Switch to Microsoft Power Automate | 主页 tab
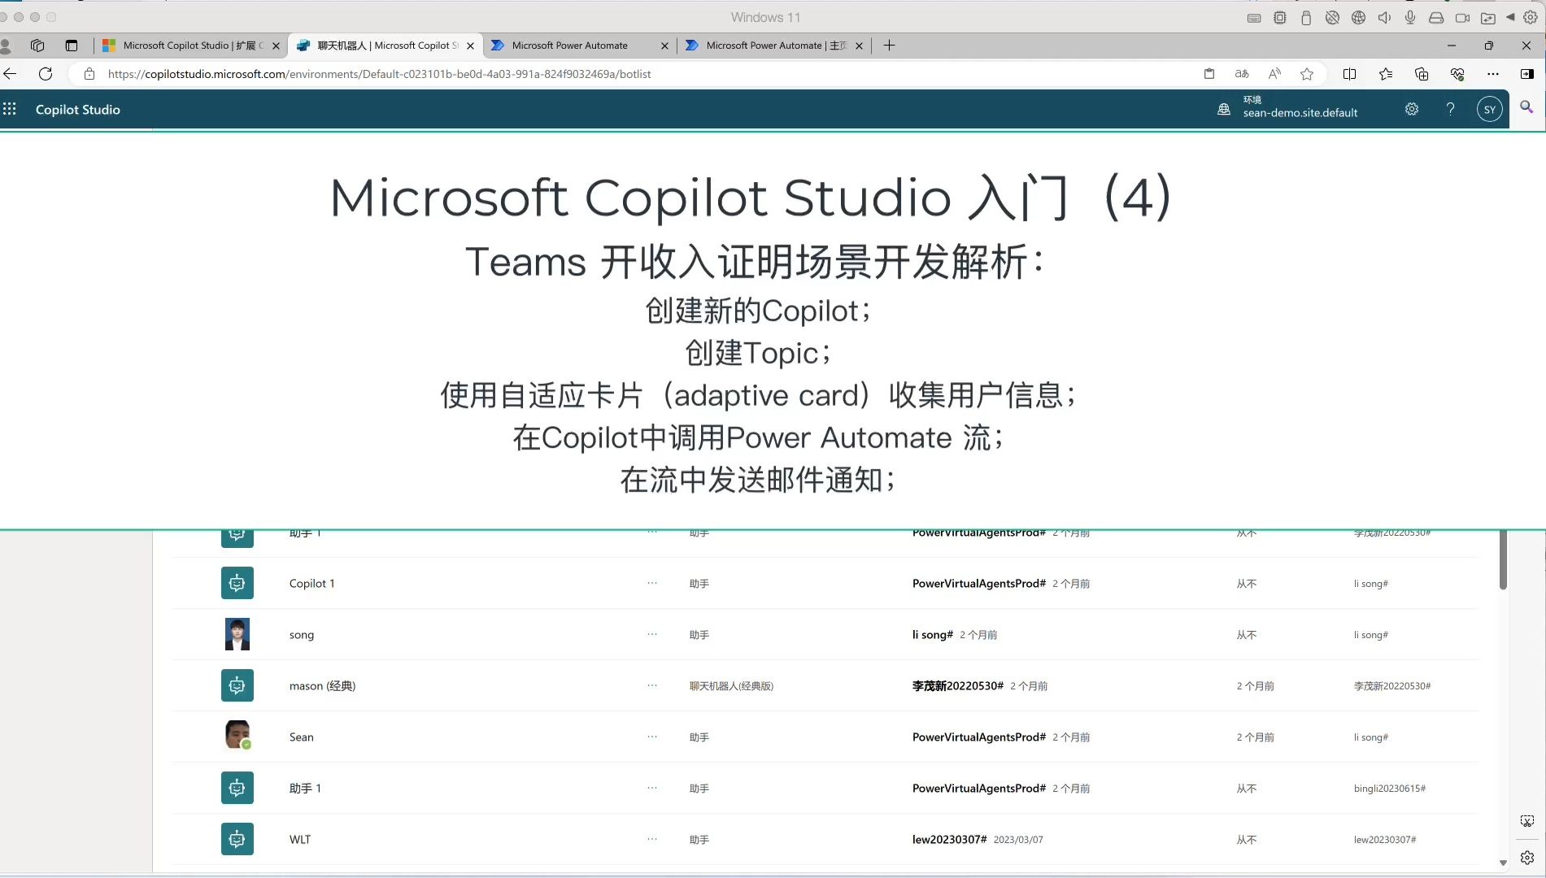The image size is (1546, 878). pos(773,46)
